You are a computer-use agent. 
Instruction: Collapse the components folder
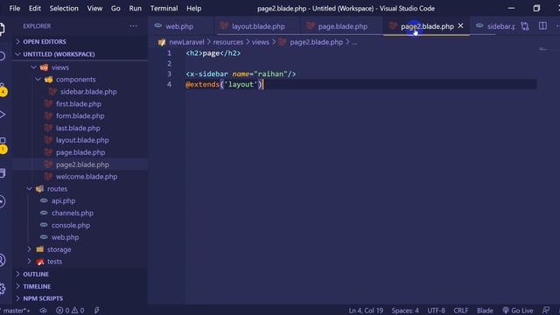[80, 80]
